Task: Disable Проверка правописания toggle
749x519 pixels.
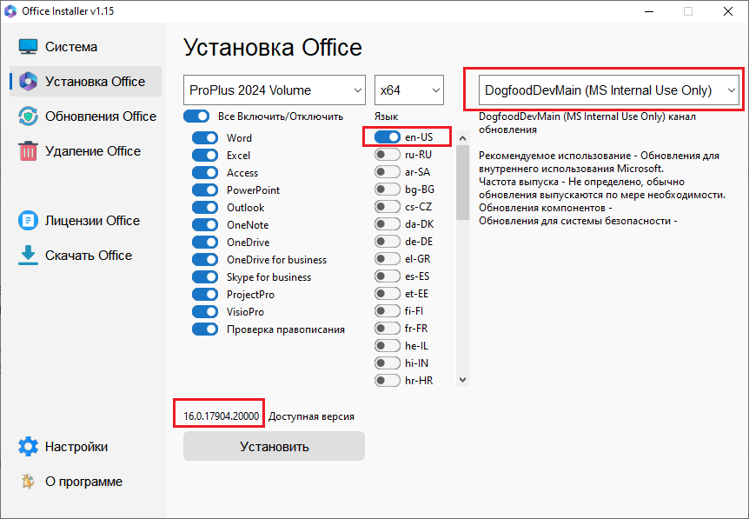Action: (x=205, y=329)
